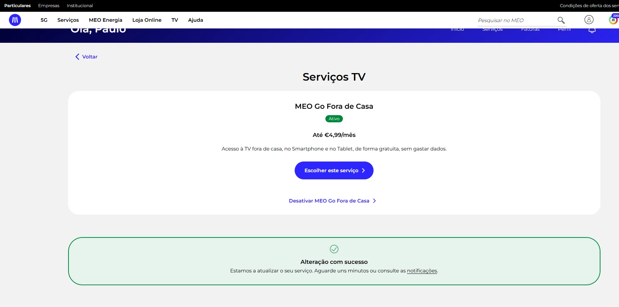
Task: Open the notificações link
Action: (x=422, y=271)
